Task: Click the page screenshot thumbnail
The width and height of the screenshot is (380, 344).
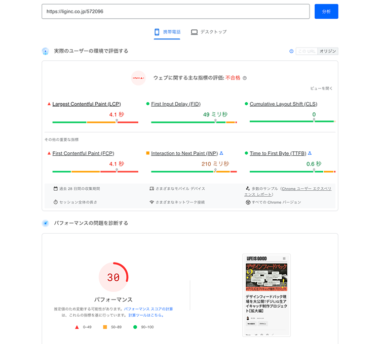Action: [267, 295]
